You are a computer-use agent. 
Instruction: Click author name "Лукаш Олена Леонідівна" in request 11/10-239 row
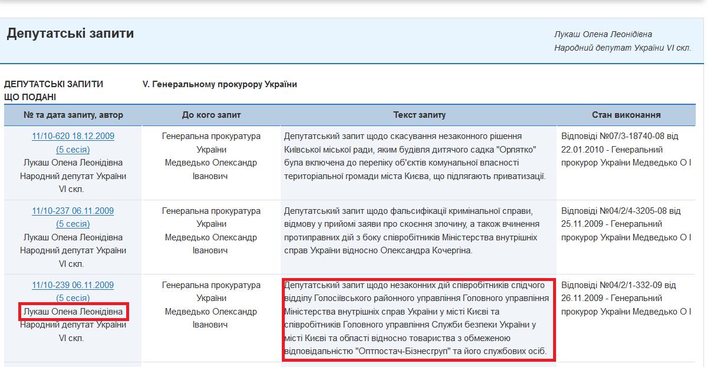click(x=73, y=311)
